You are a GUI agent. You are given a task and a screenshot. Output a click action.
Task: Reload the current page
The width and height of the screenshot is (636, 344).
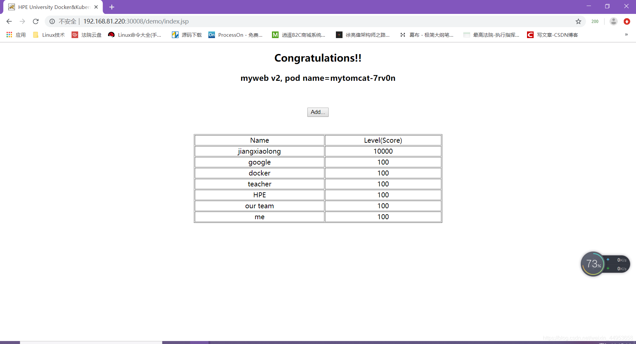tap(36, 22)
